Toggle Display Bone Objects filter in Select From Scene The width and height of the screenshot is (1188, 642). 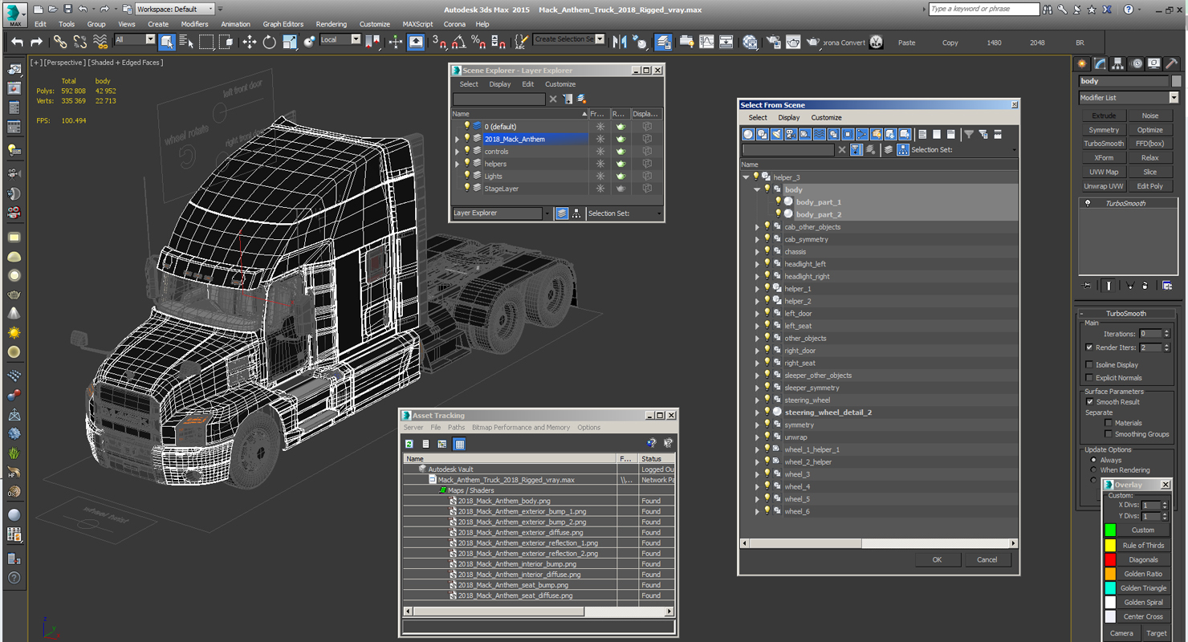[x=862, y=134]
